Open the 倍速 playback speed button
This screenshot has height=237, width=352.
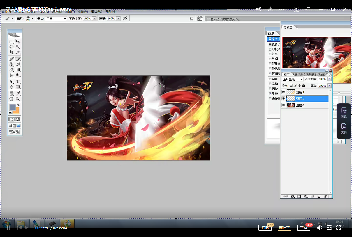tap(265, 228)
